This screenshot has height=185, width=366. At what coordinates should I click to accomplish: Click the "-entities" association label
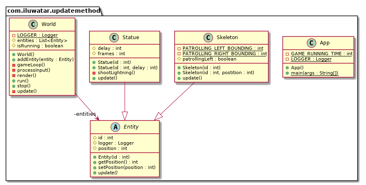click(85, 114)
